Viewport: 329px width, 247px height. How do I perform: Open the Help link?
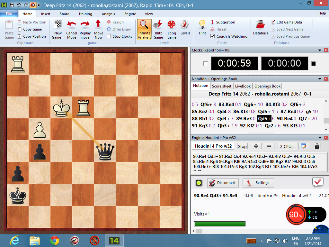click(x=322, y=14)
